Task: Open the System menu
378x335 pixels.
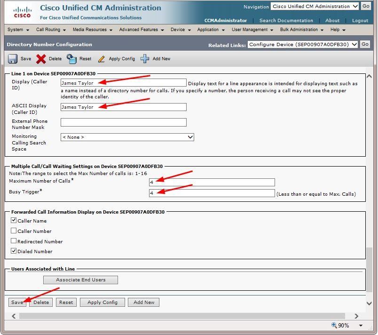Action: click(x=18, y=30)
